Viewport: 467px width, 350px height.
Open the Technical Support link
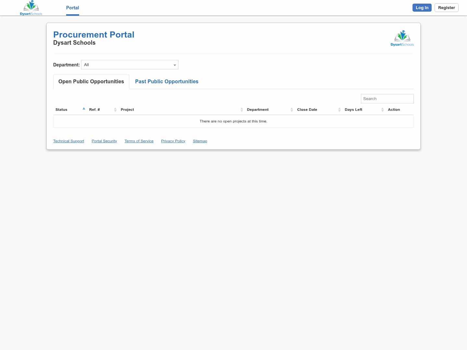pos(68,141)
